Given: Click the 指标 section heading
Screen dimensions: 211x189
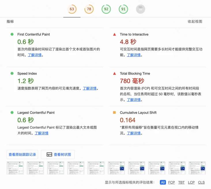Looking at the screenshot, I should (x=10, y=22).
